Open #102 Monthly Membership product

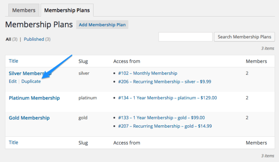[x=147, y=73]
